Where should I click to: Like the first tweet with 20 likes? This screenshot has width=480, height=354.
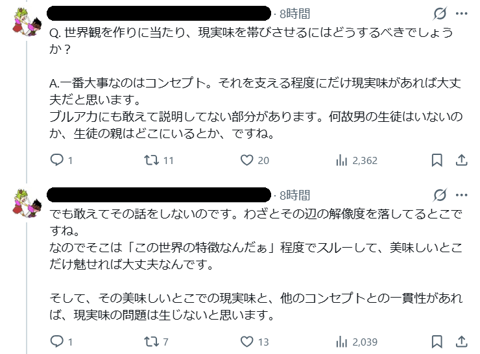pos(246,160)
